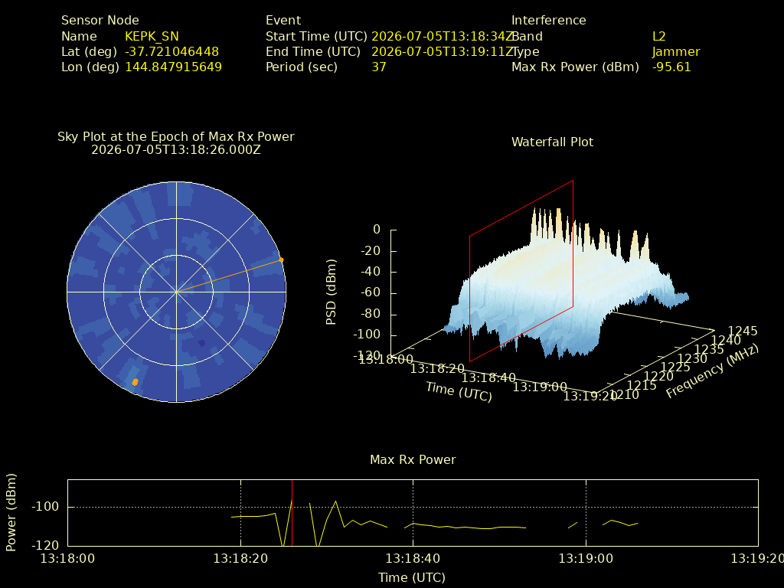Click the 13:18:20 label under the power chart
The image size is (784, 588).
pos(240,558)
